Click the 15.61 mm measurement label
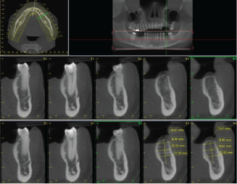 tap(224, 128)
